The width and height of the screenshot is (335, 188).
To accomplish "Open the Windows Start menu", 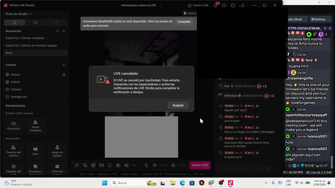I will coord(104,183).
